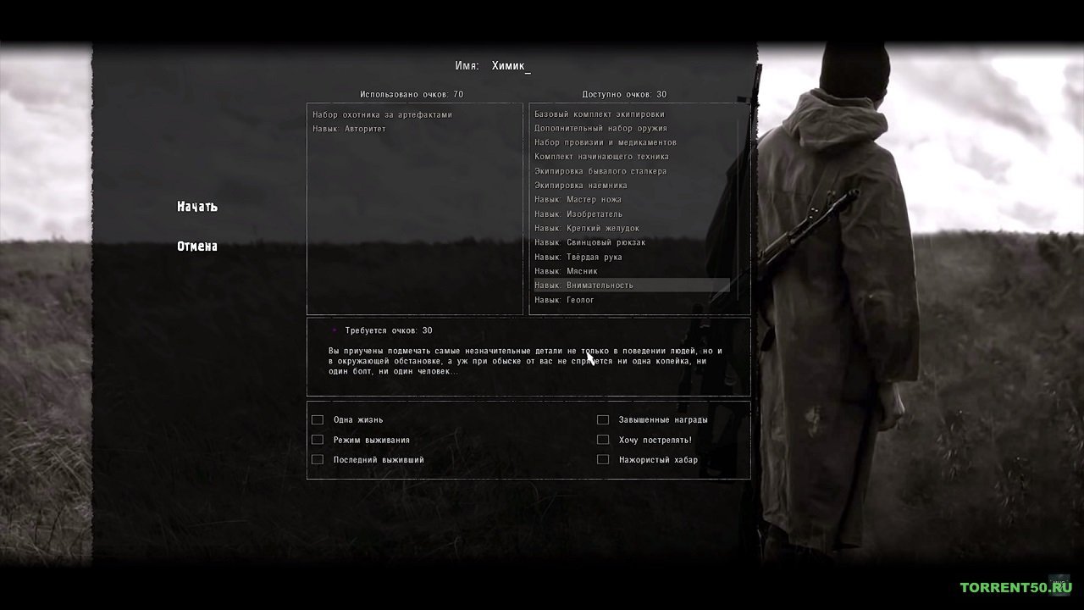Pick Экипировка бывалого сталкера
Screen dimensions: 1084x610
[600, 171]
